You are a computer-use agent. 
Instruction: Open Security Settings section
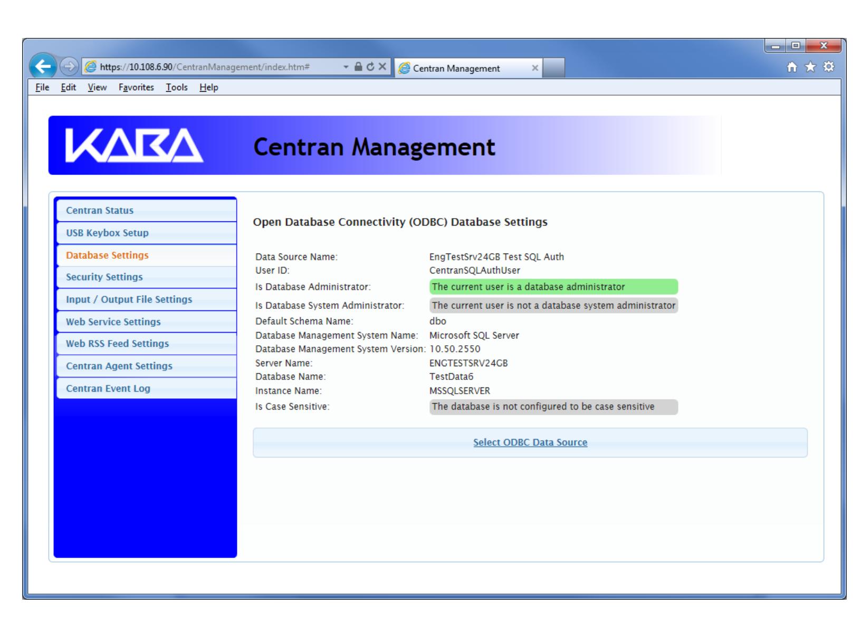[146, 277]
